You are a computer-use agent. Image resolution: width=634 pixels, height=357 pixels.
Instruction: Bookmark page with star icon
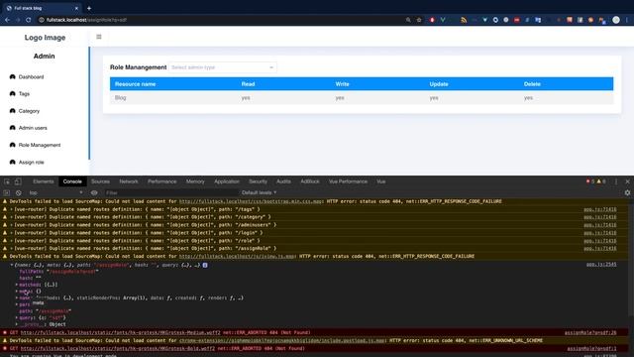[419, 20]
